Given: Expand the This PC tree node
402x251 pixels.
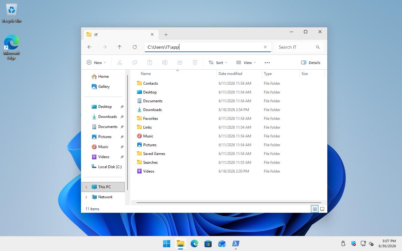Looking at the screenshot, I should pos(86,187).
